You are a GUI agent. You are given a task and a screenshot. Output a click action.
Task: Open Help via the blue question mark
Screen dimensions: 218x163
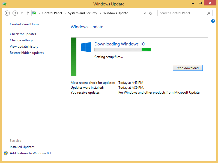[213, 21]
